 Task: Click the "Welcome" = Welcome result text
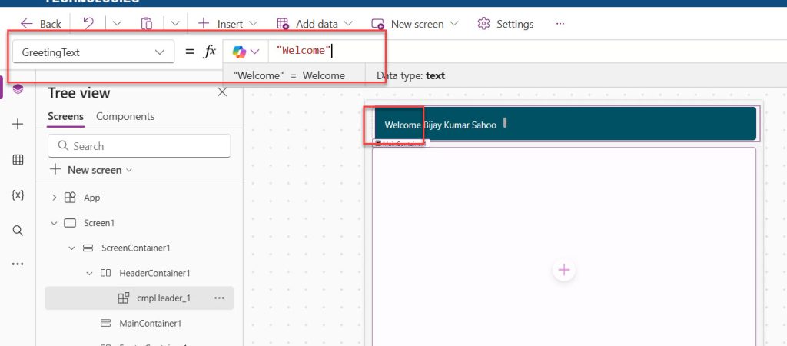(289, 76)
